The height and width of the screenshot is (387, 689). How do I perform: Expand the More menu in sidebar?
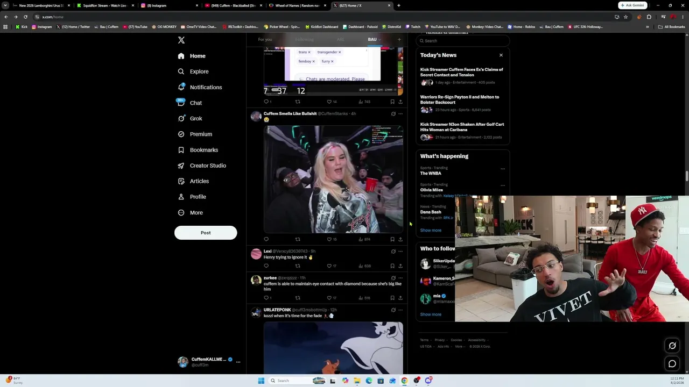pos(190,212)
